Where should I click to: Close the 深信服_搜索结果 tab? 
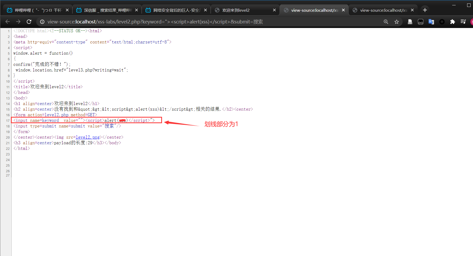(136, 10)
